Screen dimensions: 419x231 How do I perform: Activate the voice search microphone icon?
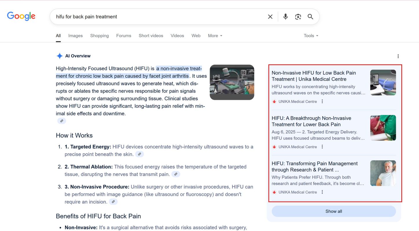point(285,16)
